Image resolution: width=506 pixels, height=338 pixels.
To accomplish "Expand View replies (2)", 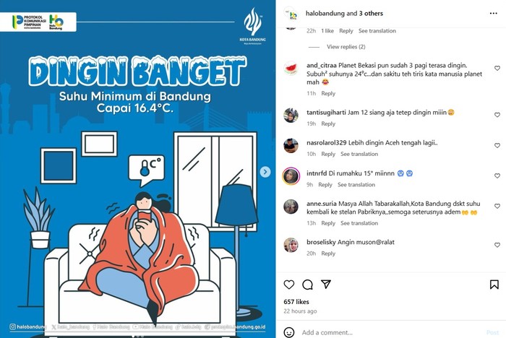I will pyautogui.click(x=346, y=47).
